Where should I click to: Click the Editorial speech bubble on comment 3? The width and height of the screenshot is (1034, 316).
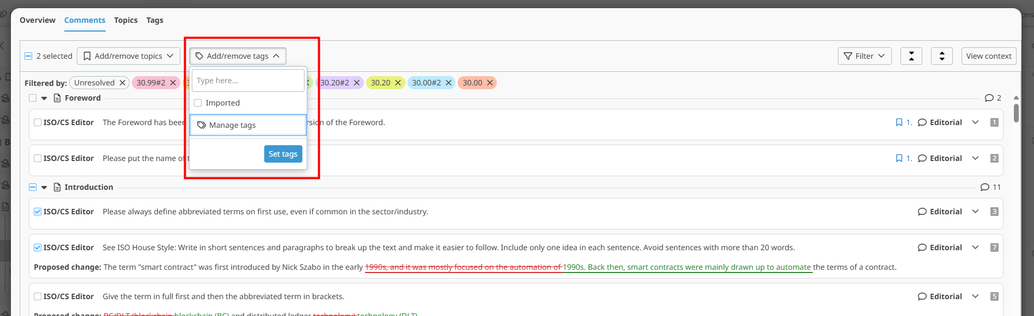pyautogui.click(x=922, y=212)
